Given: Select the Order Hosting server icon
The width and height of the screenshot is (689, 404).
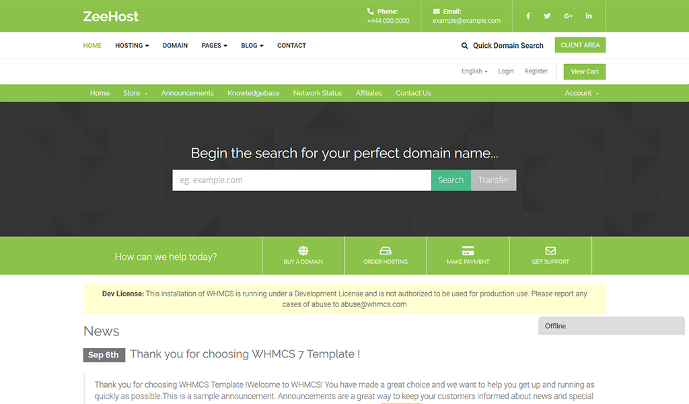Looking at the screenshot, I should coord(385,248).
